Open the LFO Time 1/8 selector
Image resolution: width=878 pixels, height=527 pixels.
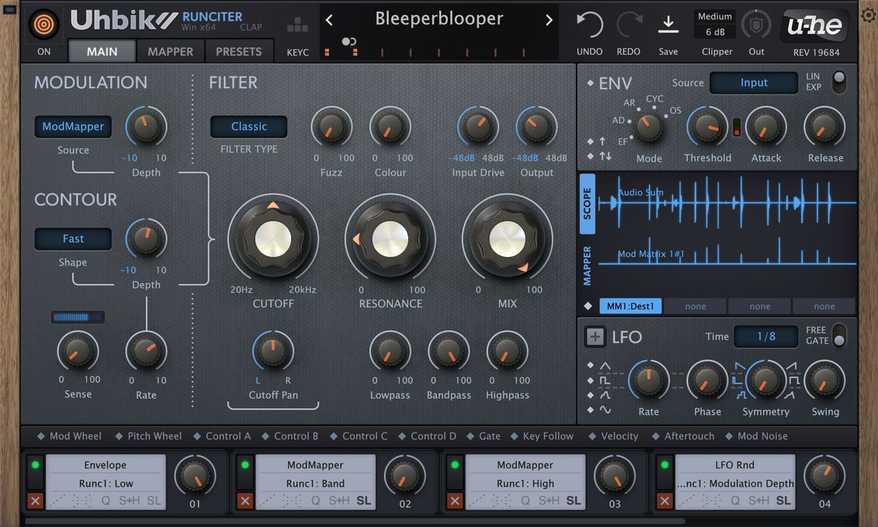[766, 336]
